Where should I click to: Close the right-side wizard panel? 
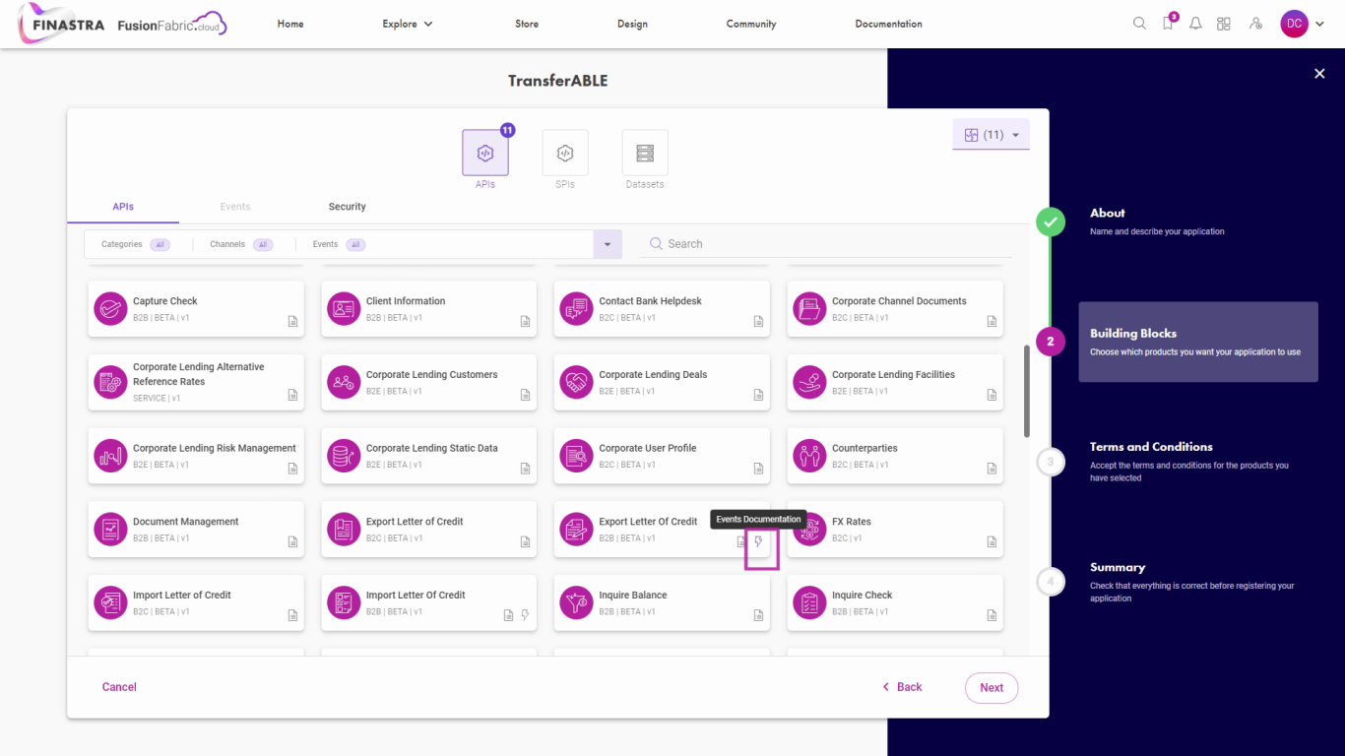point(1319,74)
